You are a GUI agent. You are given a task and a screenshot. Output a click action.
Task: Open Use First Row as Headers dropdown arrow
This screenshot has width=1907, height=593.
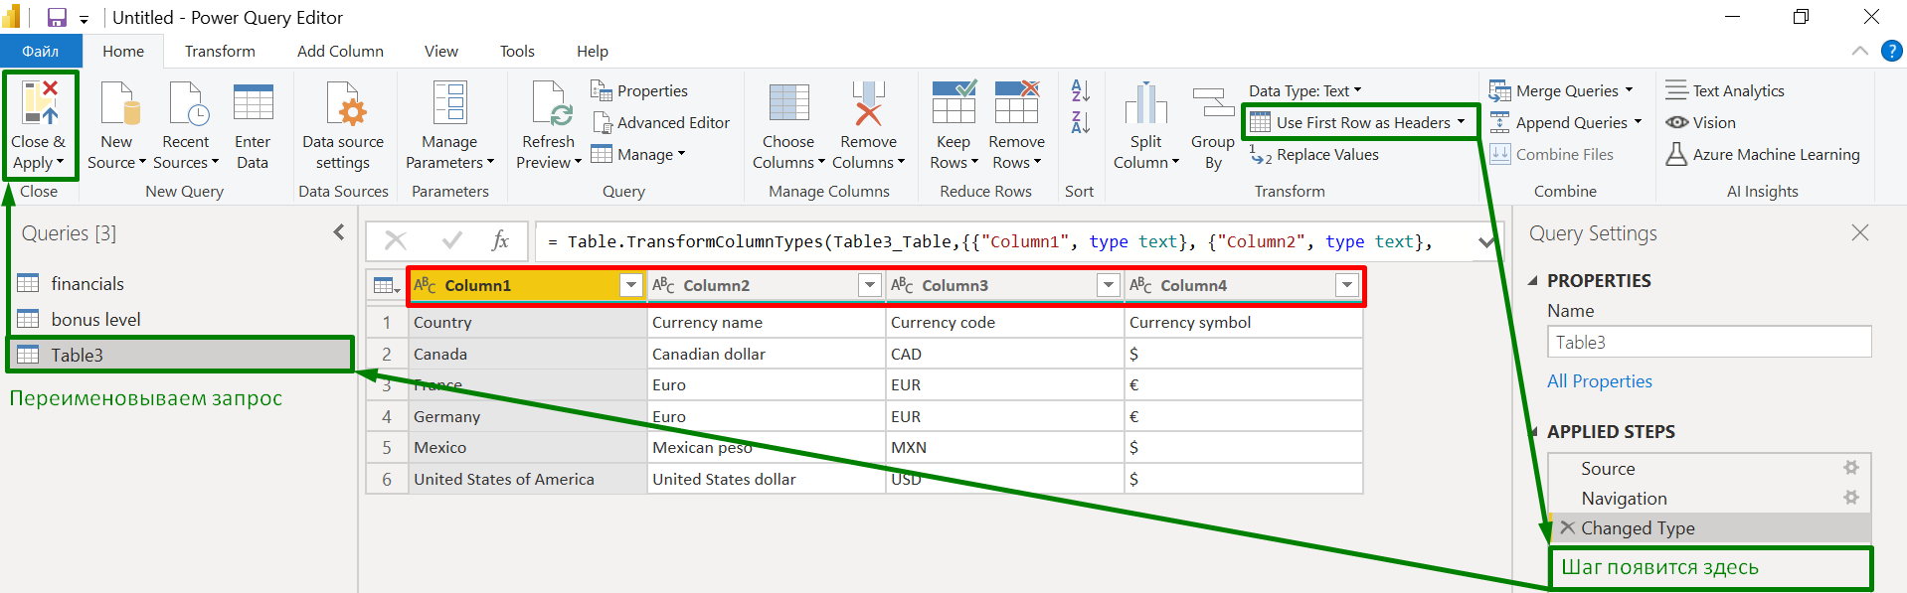coord(1461,122)
